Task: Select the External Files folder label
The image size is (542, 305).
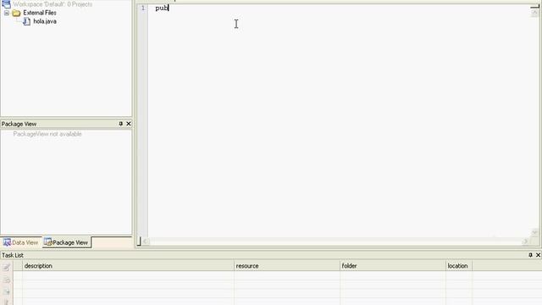Action: 40,13
